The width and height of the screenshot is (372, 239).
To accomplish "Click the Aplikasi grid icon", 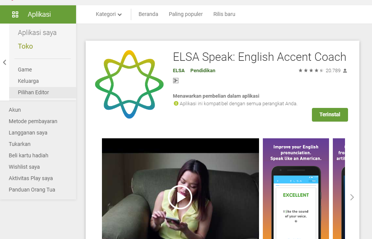I will tap(15, 14).
